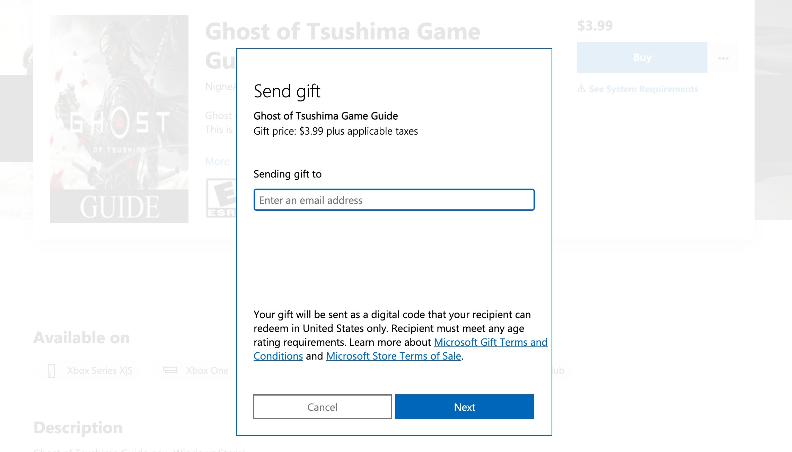792x452 pixels.
Task: Click Next to proceed with gift
Action: 465,406
